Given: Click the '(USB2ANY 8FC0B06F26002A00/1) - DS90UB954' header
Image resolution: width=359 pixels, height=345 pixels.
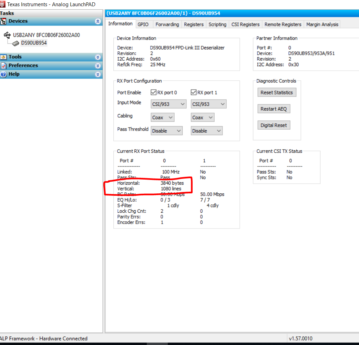Looking at the screenshot, I should point(163,13).
